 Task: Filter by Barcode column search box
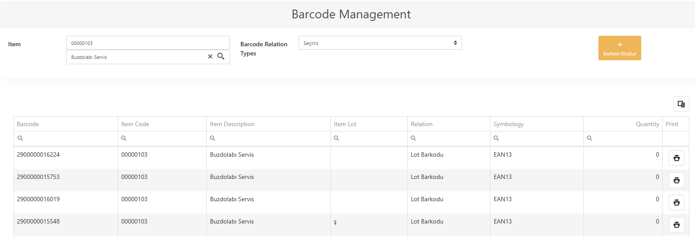click(66, 138)
